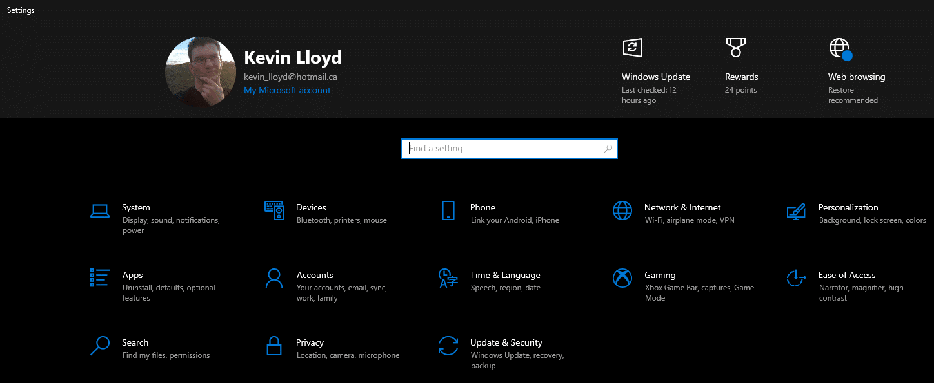Open the Apps settings label

pos(133,275)
